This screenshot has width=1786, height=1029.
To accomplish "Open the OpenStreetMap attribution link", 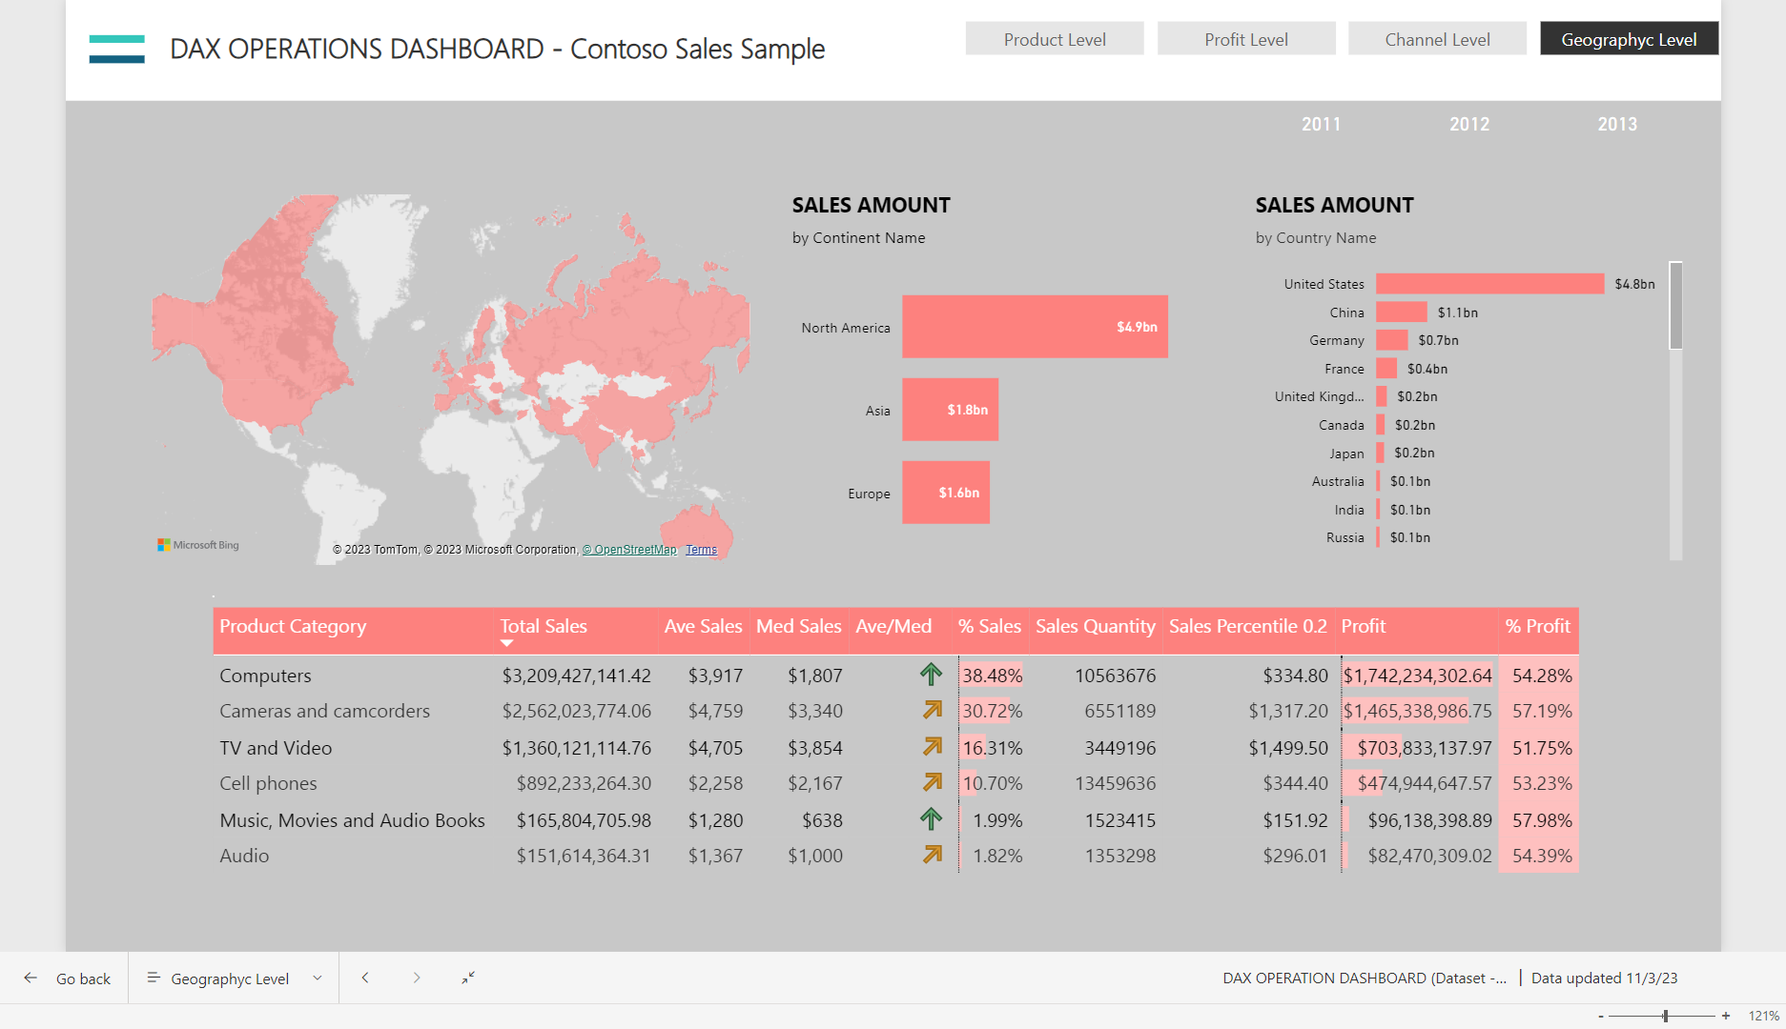I will click(x=629, y=550).
